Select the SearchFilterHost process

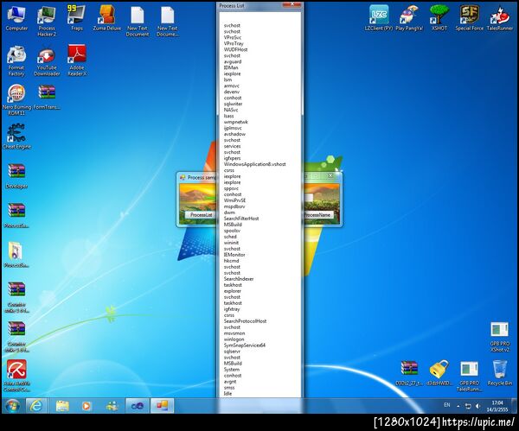pyautogui.click(x=241, y=219)
